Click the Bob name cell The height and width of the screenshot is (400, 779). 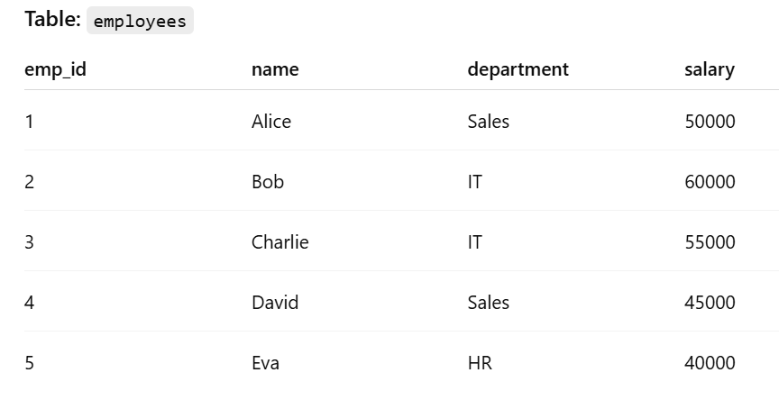[268, 182]
